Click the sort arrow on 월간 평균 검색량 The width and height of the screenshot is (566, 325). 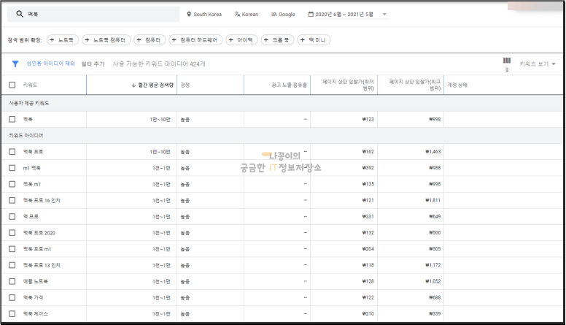(133, 85)
